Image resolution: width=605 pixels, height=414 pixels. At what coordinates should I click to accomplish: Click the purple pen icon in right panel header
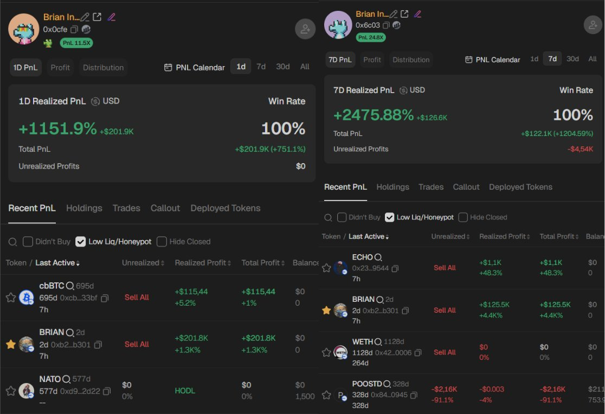tap(417, 14)
